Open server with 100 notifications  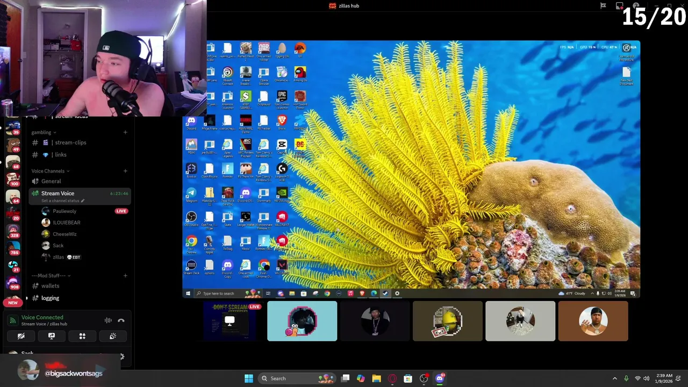[x=13, y=179]
